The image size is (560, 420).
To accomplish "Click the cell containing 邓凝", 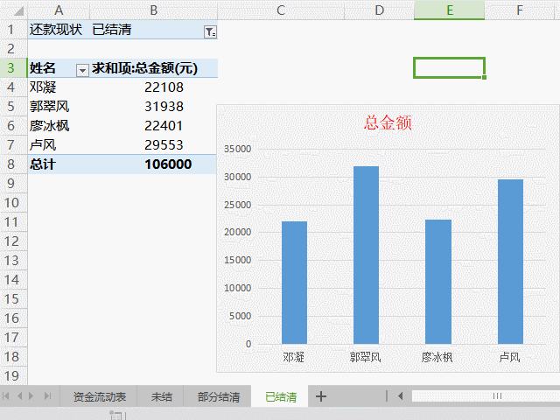I will [x=59, y=87].
